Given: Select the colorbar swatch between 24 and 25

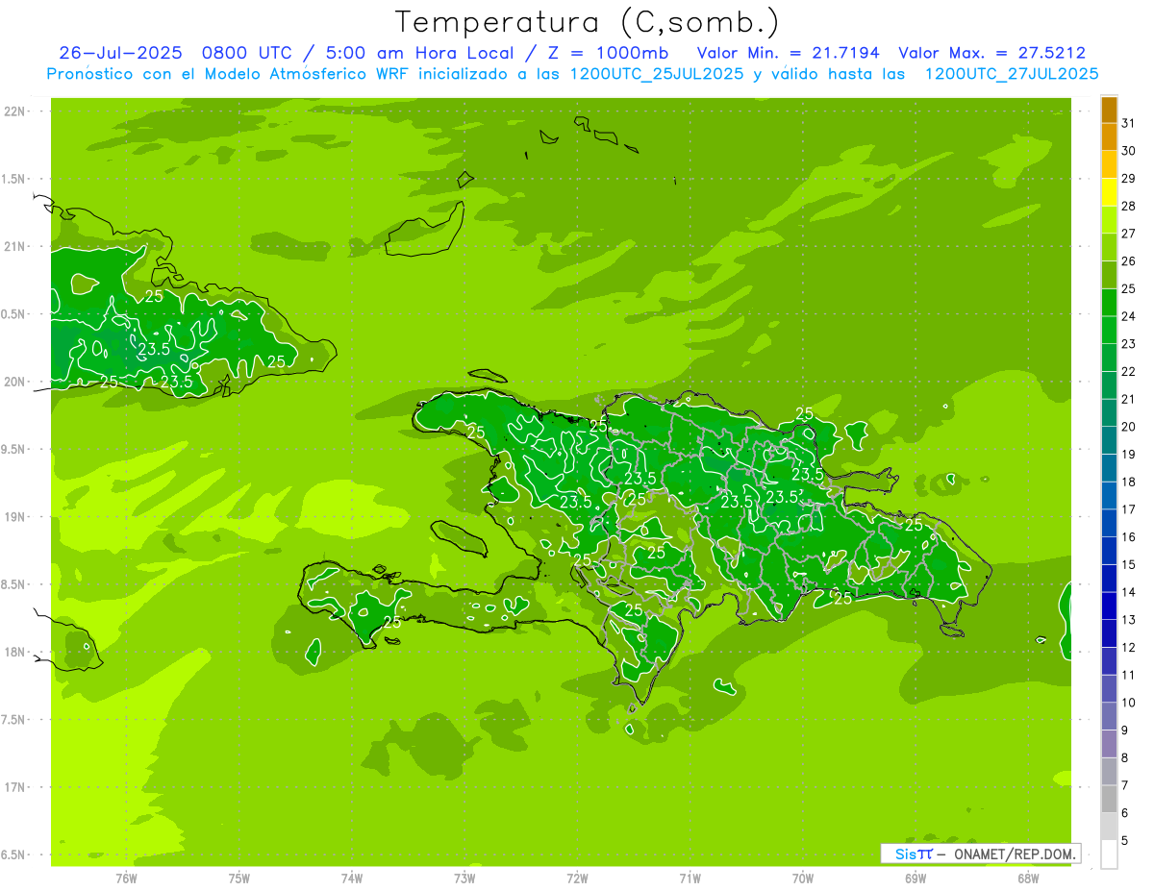Looking at the screenshot, I should point(1109,303).
